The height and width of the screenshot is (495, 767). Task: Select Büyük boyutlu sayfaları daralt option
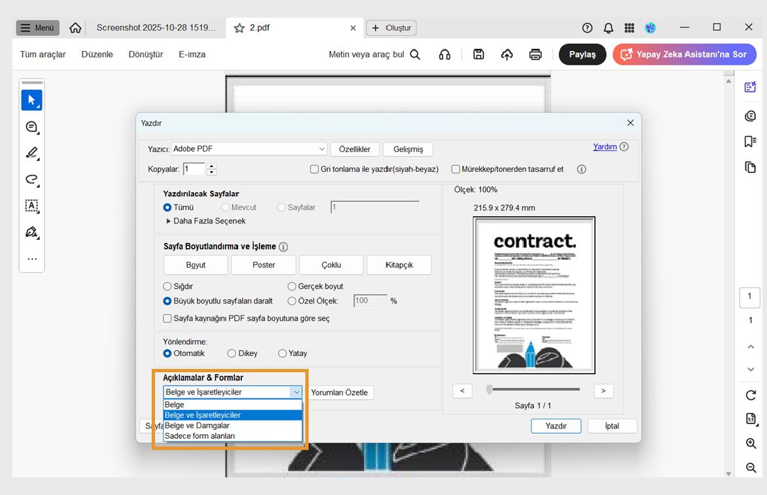pyautogui.click(x=167, y=301)
